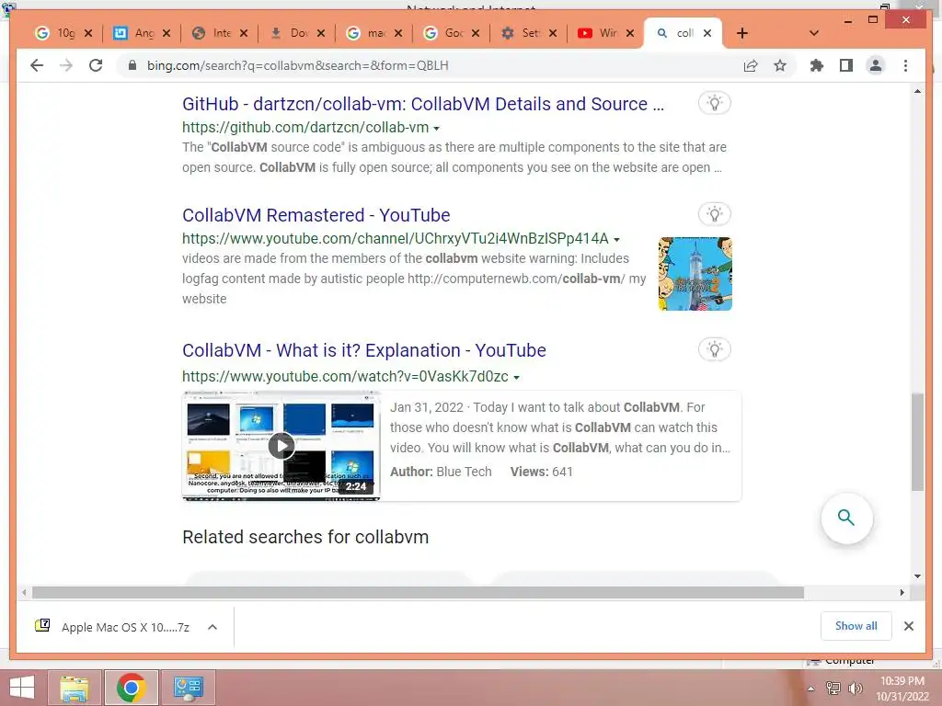Expand the youtube.com/channel URL dropdown arrow

click(616, 240)
